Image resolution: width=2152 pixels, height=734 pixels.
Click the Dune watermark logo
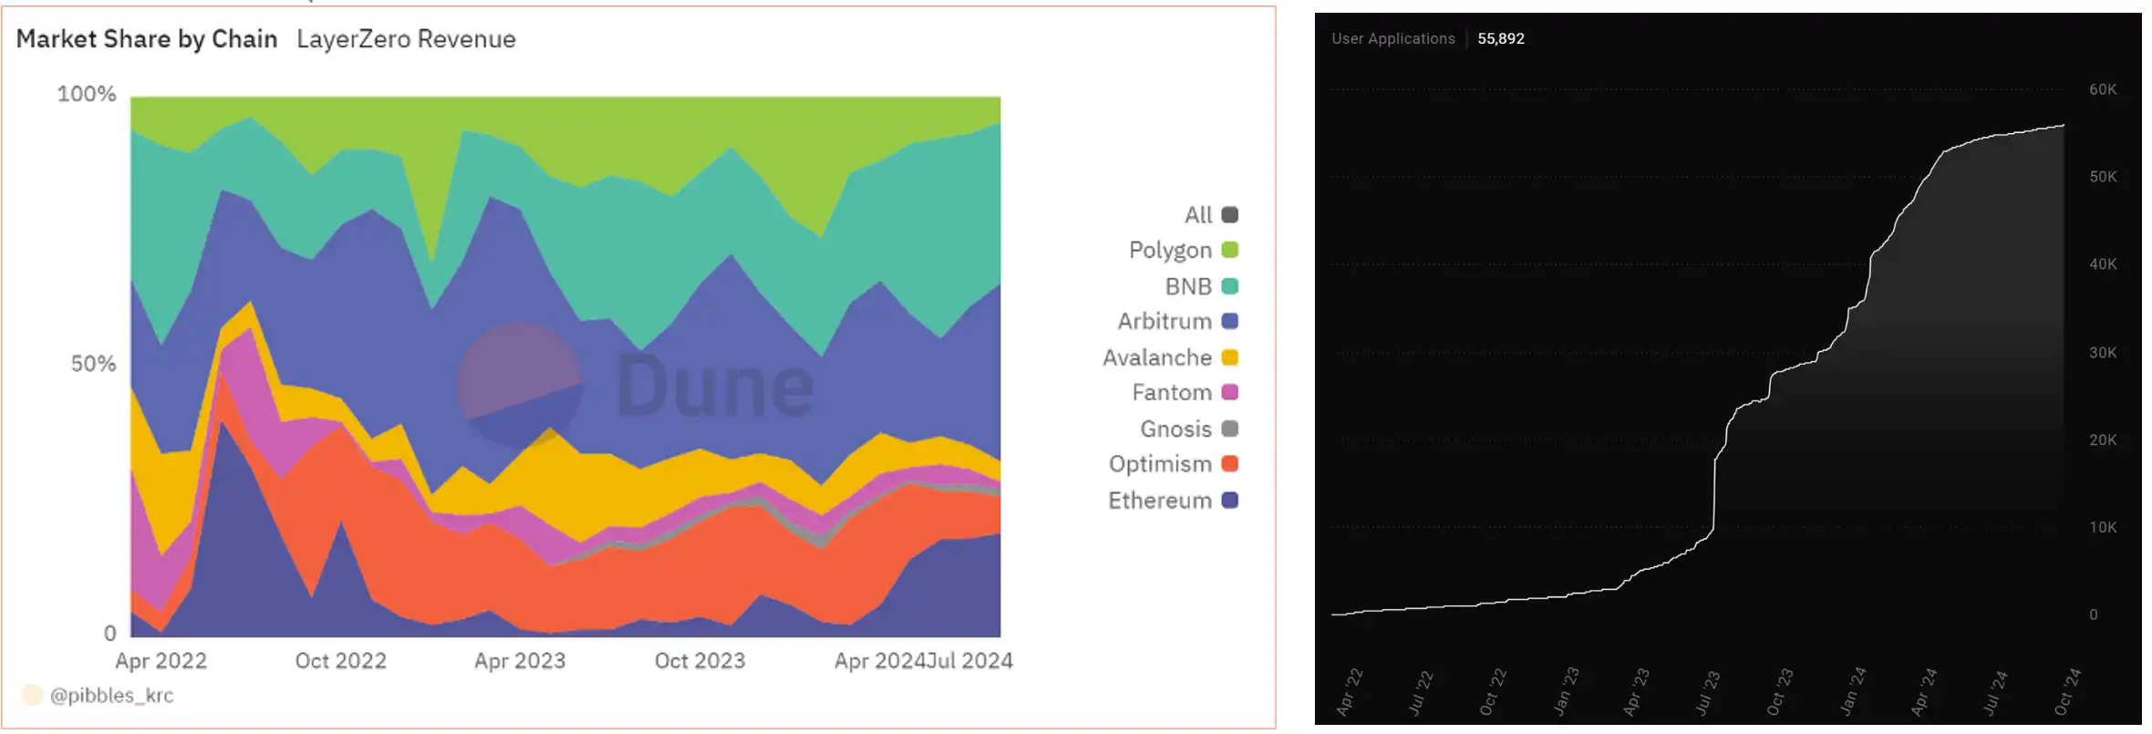point(635,384)
